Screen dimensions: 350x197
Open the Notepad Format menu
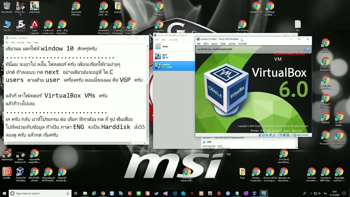[x=21, y=42]
